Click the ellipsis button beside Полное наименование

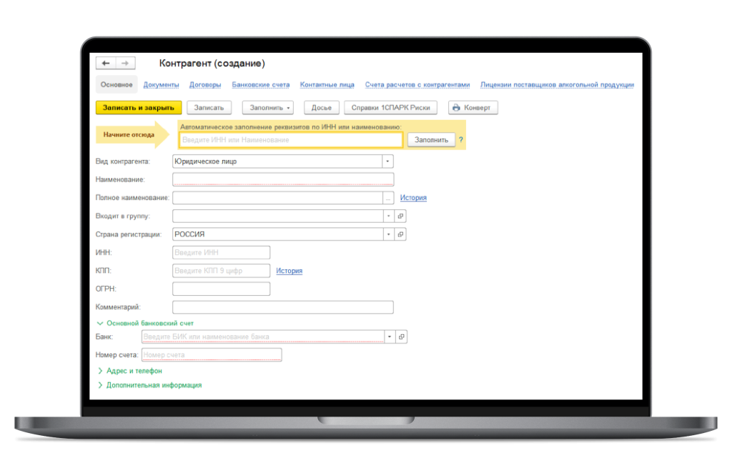pyautogui.click(x=388, y=197)
